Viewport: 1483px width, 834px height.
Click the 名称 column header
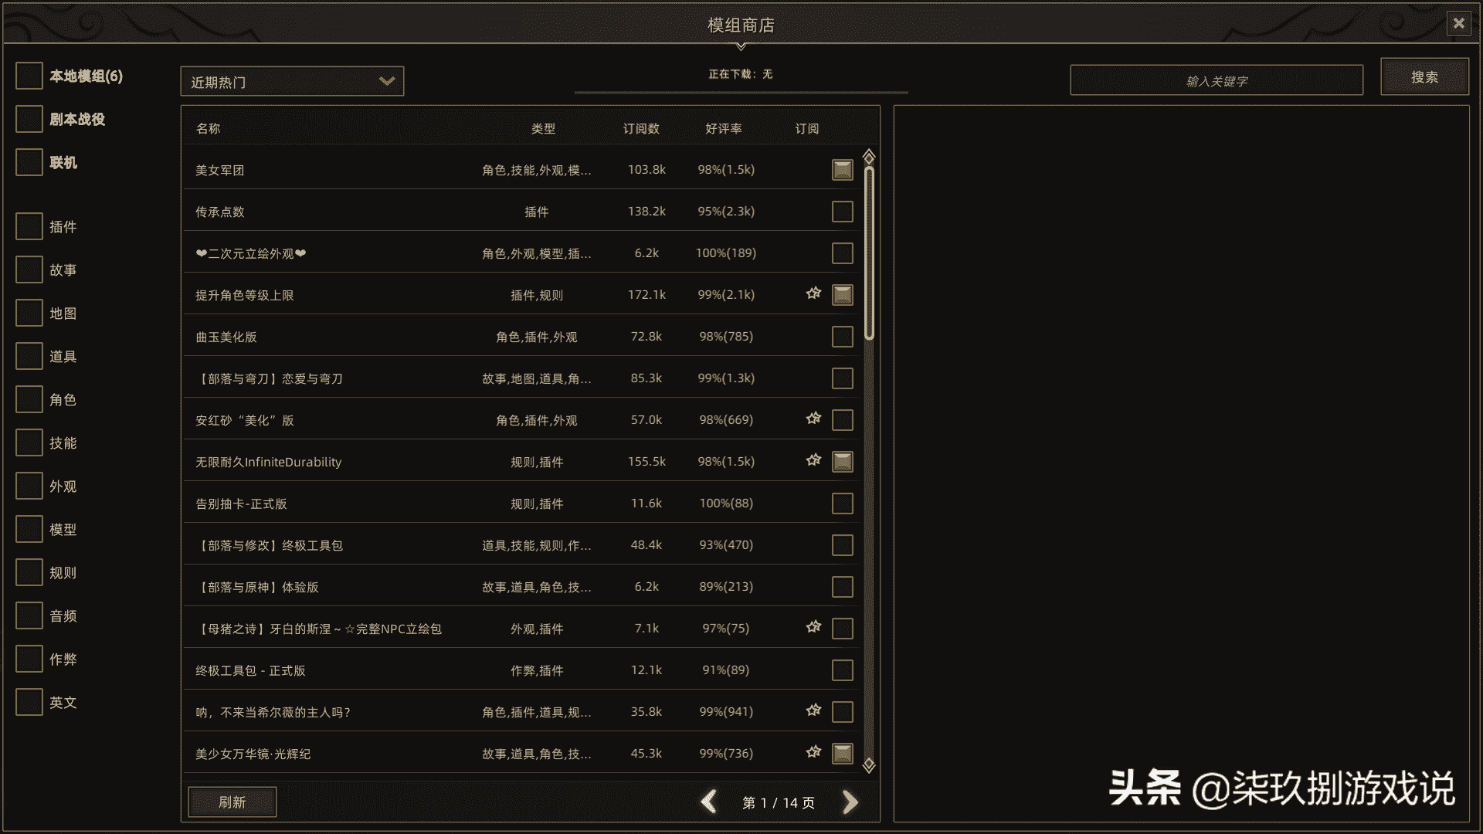[x=208, y=128]
